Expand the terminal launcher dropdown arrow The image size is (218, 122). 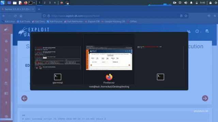pos(34,3)
